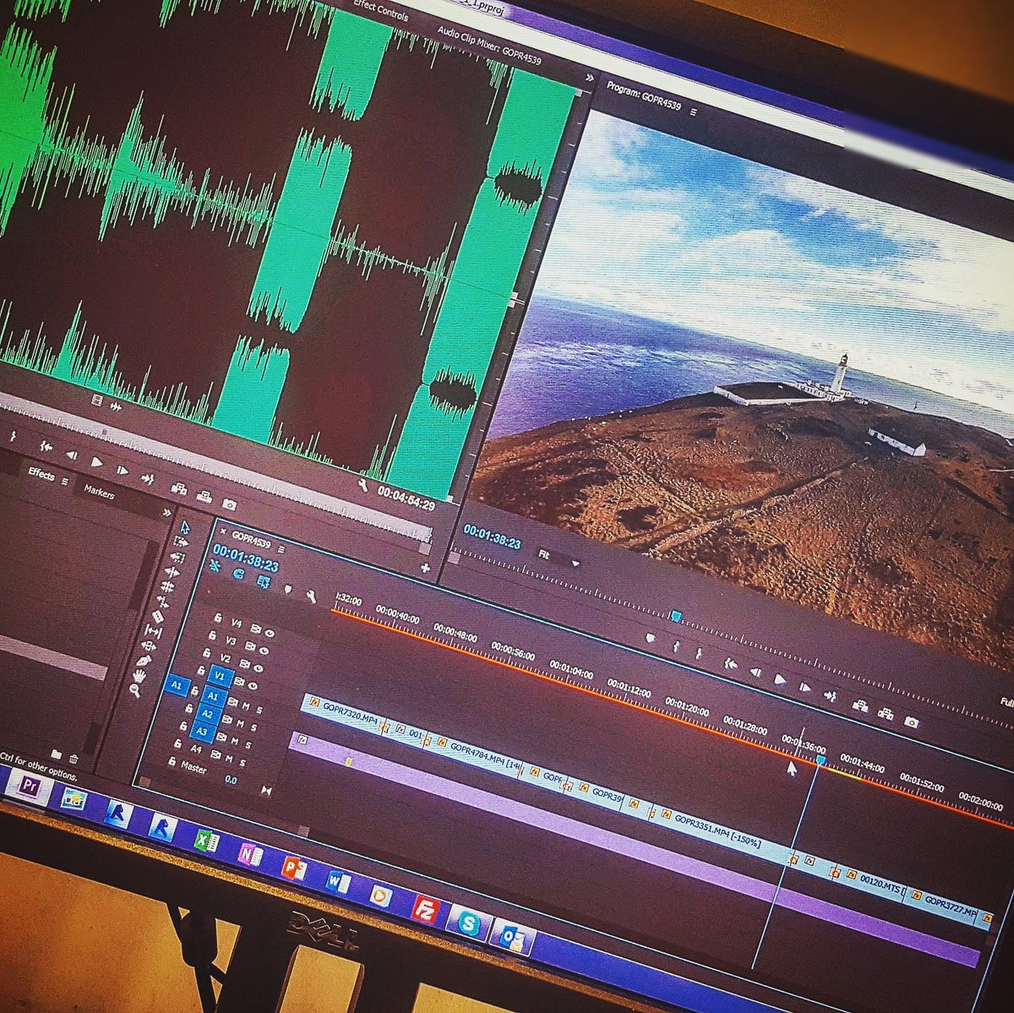Select the Selection arrow tool

click(185, 527)
